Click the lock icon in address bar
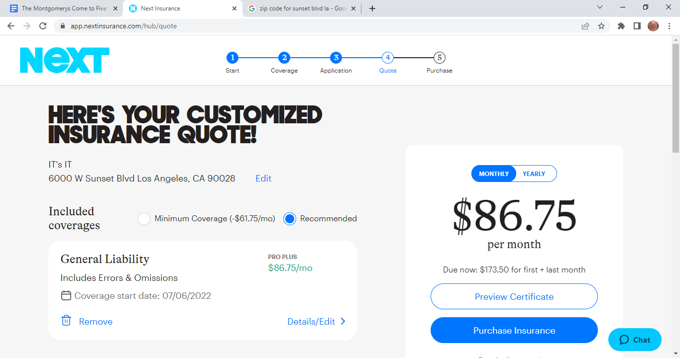 click(x=63, y=26)
